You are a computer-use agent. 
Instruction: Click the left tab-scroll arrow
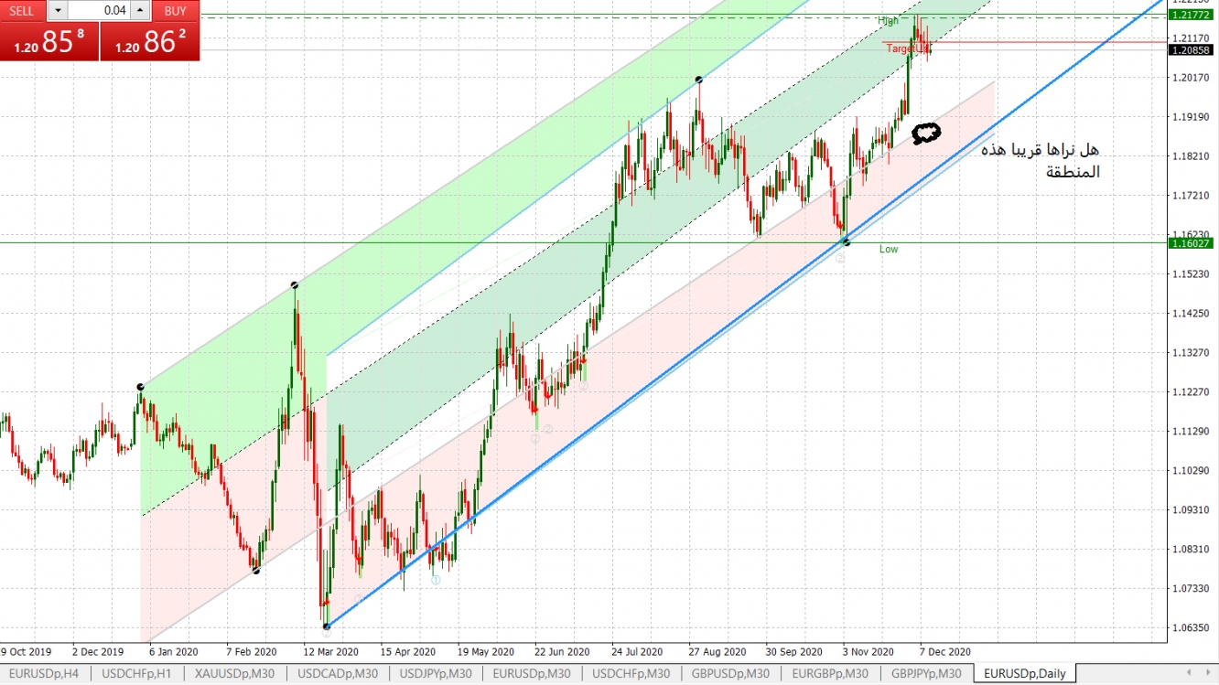(x=1187, y=674)
